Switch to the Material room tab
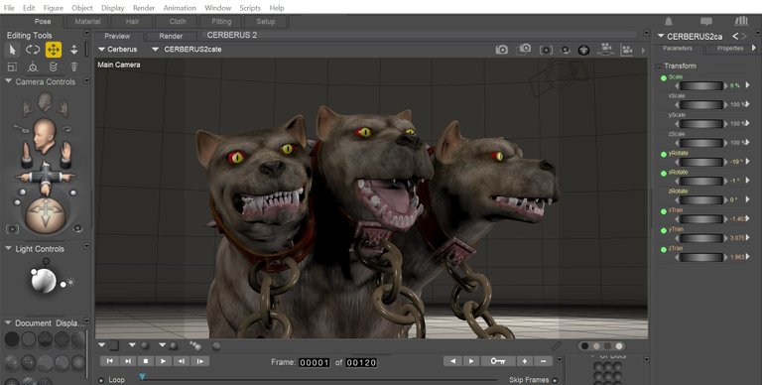 pos(87,22)
